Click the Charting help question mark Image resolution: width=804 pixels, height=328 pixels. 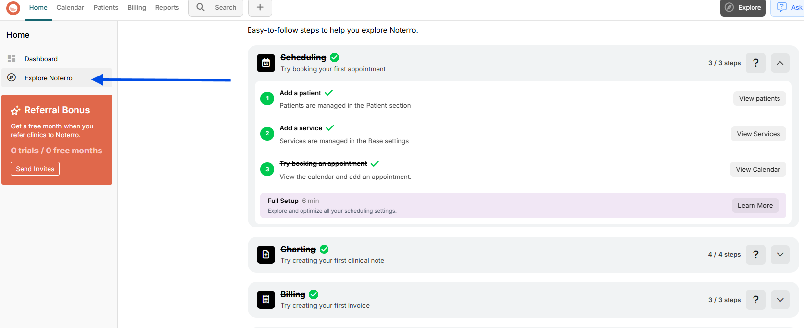click(x=755, y=254)
